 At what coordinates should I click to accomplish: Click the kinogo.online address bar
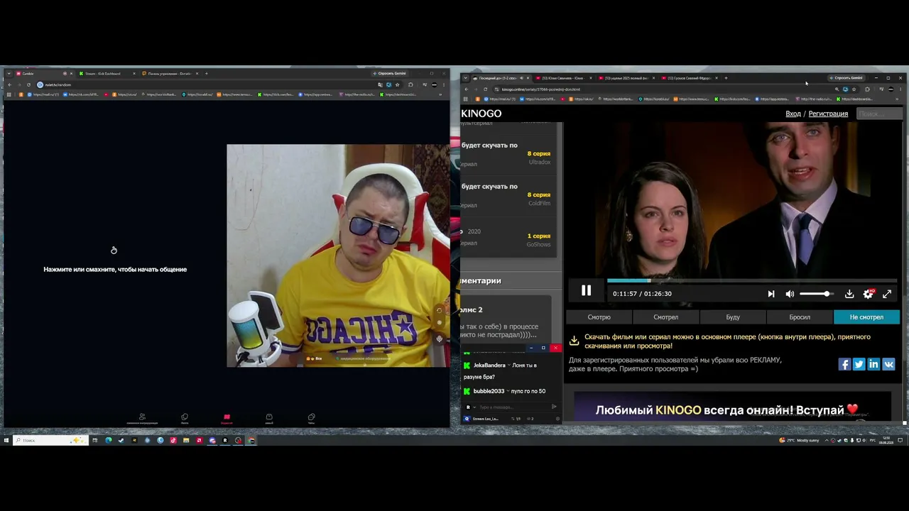point(660,89)
